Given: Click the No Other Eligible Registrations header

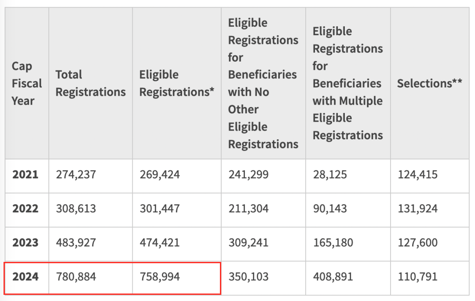Looking at the screenshot, I should [263, 83].
